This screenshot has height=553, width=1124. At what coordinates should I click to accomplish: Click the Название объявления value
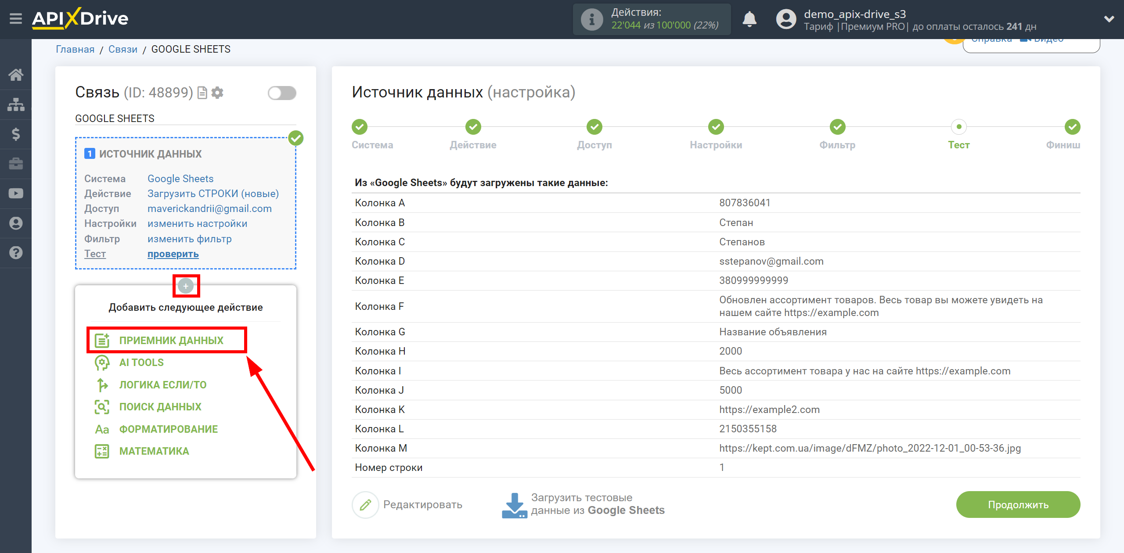click(773, 332)
